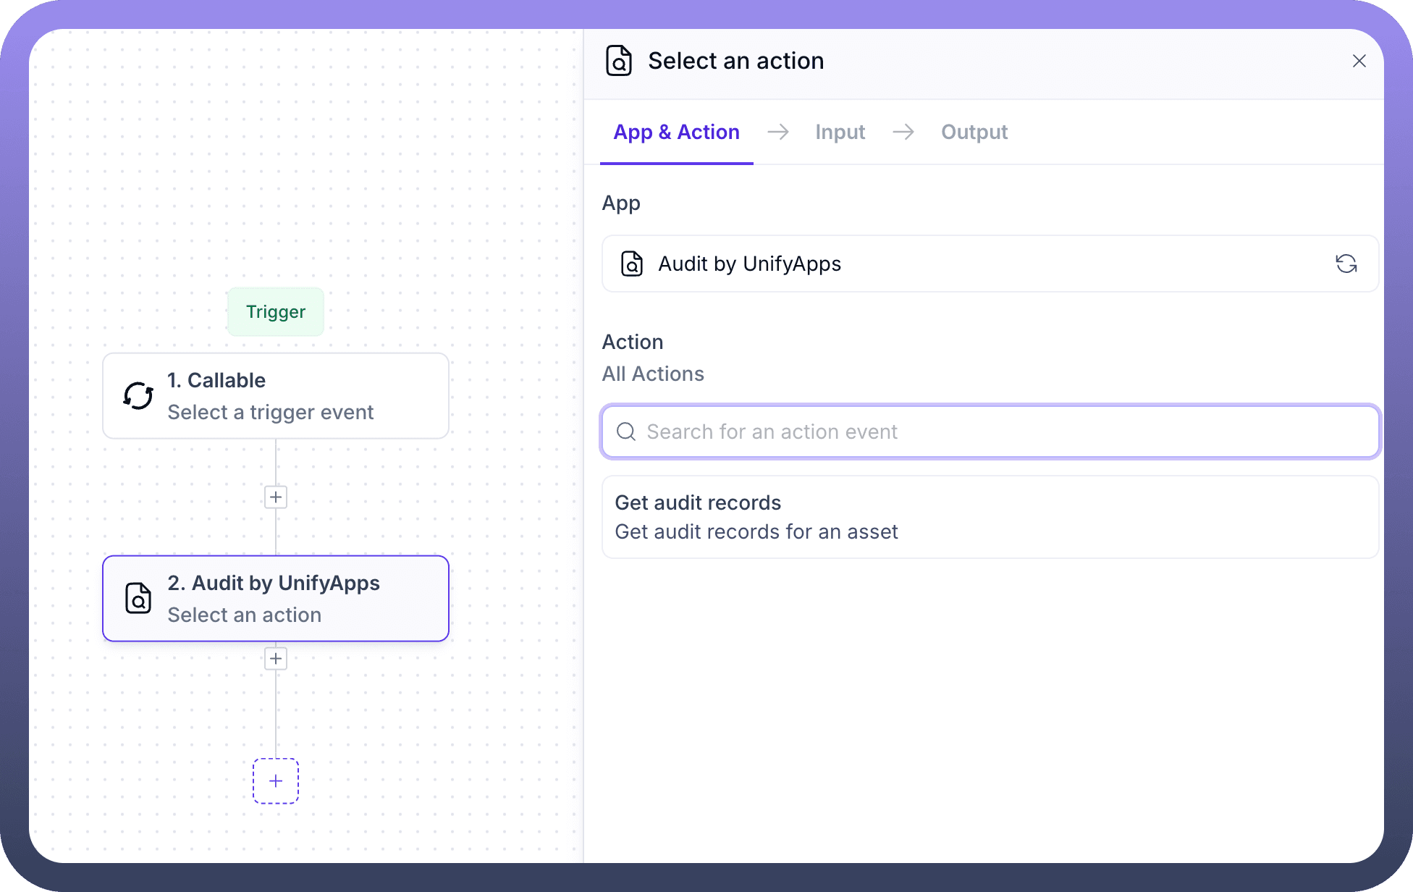Image resolution: width=1413 pixels, height=892 pixels.
Task: Click the refresh icon in App field
Action: 1346,264
